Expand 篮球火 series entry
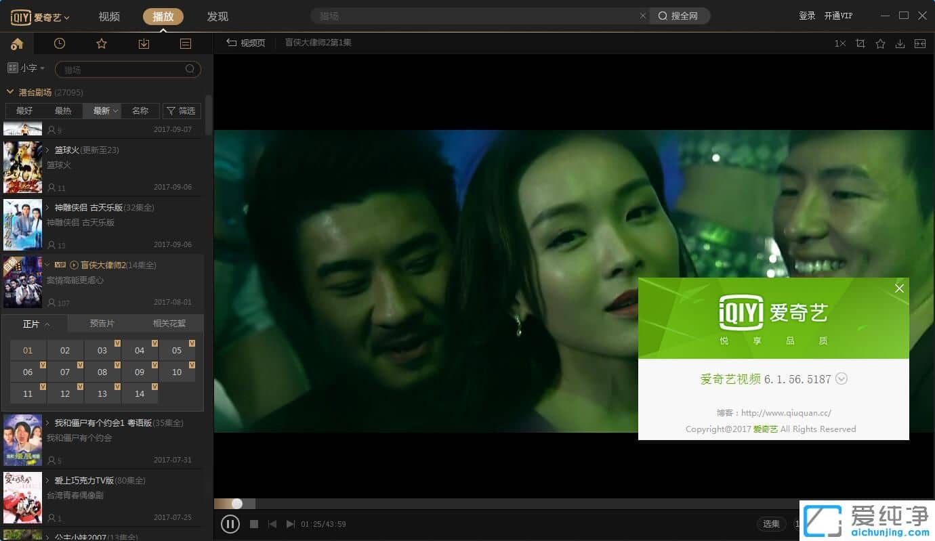This screenshot has width=935, height=541. coord(48,150)
